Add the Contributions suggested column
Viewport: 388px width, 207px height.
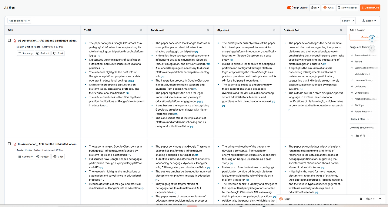pyautogui.click(x=360, y=93)
